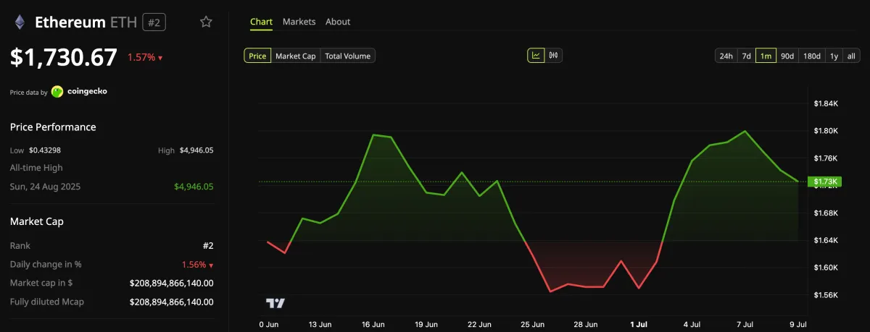Image resolution: width=870 pixels, height=332 pixels.
Task: Switch to candlestick chart view icon
Action: 554,55
